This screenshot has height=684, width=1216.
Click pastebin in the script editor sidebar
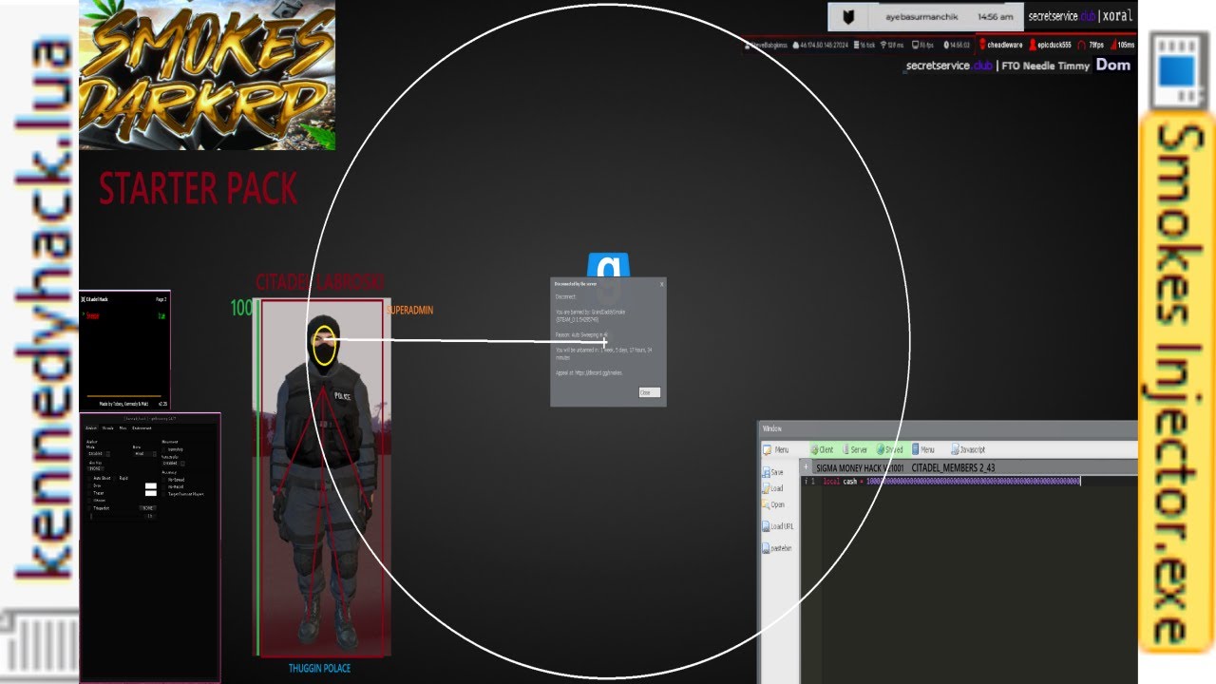point(776,548)
